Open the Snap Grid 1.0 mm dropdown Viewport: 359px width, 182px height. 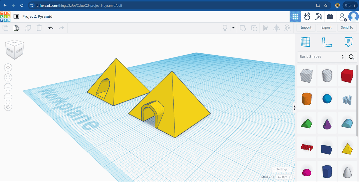coord(284,177)
